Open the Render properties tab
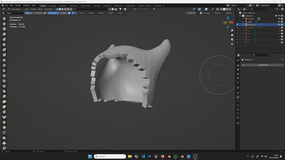Image resolution: width=285 pixels, height=160 pixels. click(238, 66)
